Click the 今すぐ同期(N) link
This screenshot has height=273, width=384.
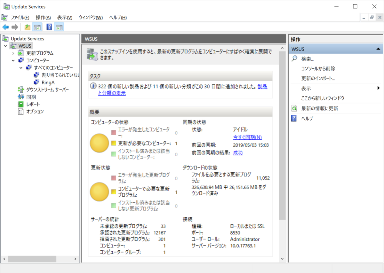[x=247, y=137]
